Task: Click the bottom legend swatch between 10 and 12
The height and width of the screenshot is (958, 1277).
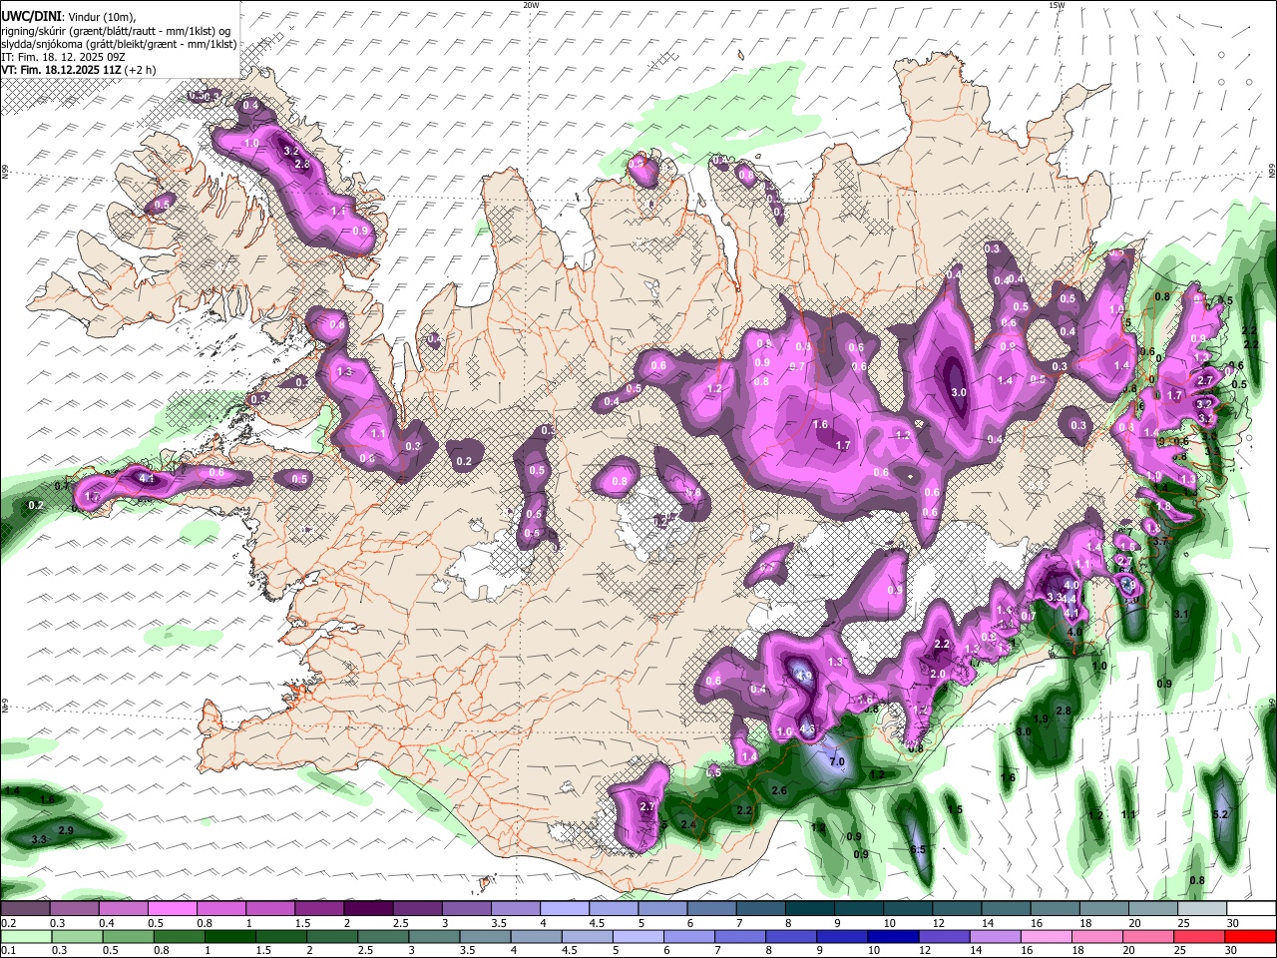Action: pos(892,937)
